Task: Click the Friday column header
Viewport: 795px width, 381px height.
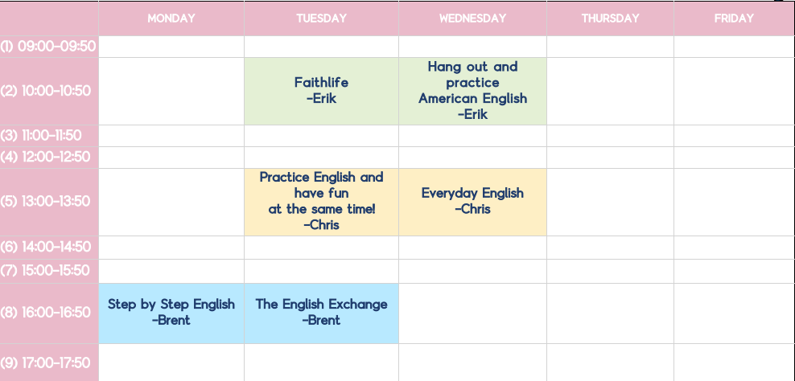Action: pos(734,18)
